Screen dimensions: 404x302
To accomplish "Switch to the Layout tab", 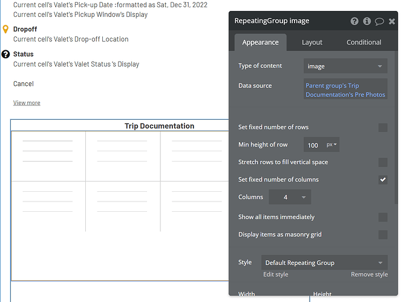I will pyautogui.click(x=311, y=42).
